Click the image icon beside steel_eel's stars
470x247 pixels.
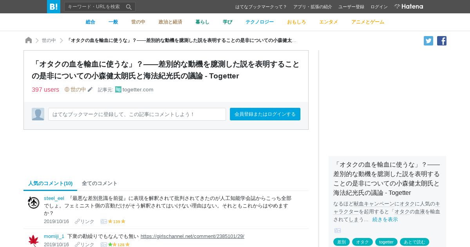[x=104, y=222]
